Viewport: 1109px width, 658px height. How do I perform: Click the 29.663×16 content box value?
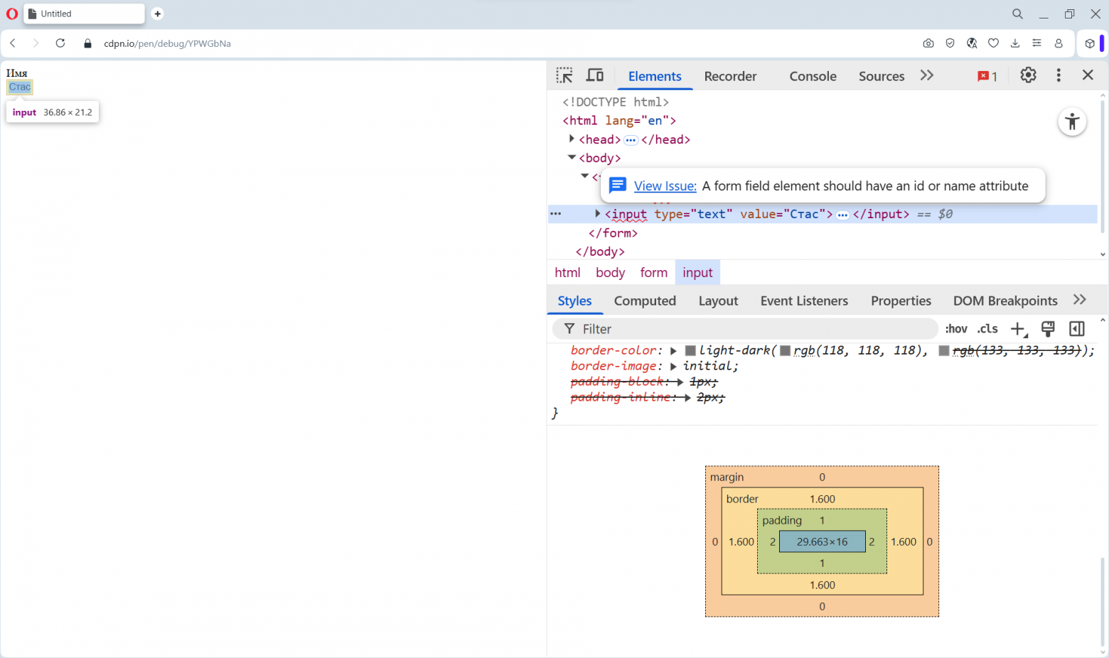tap(822, 541)
